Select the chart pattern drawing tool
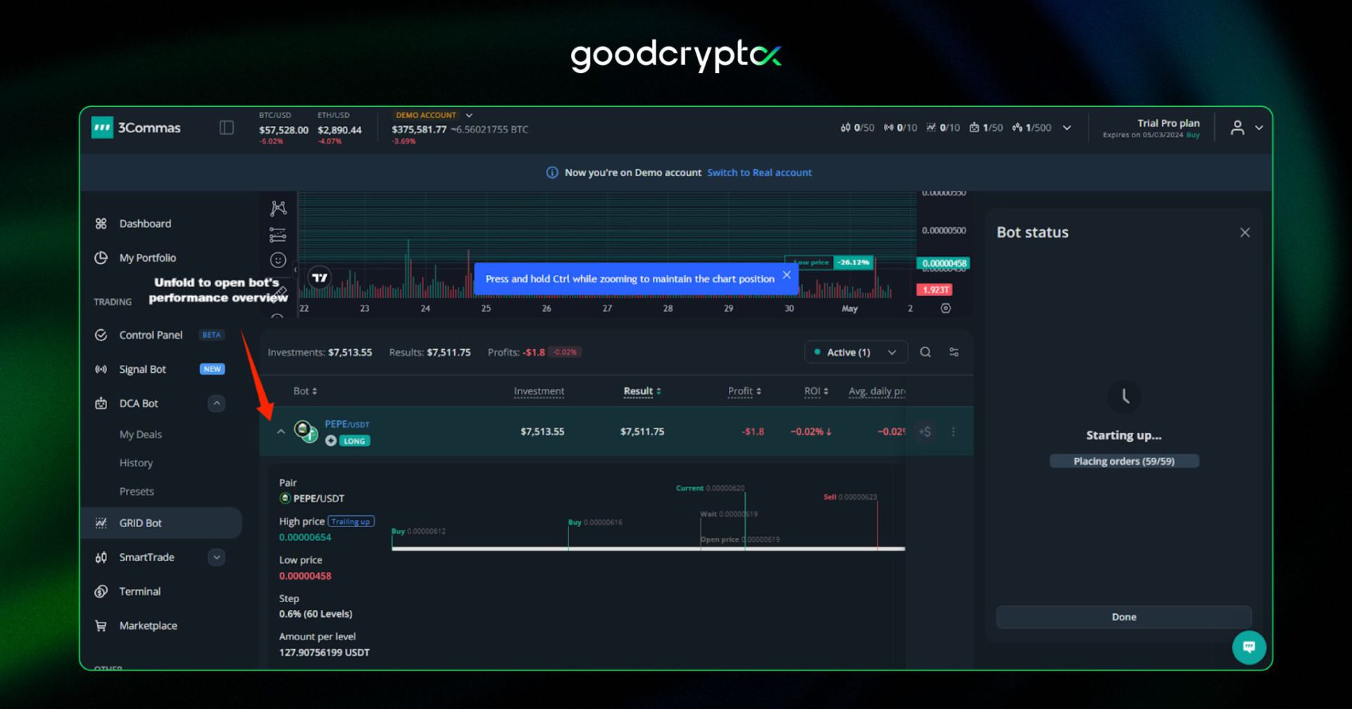 pos(278,208)
